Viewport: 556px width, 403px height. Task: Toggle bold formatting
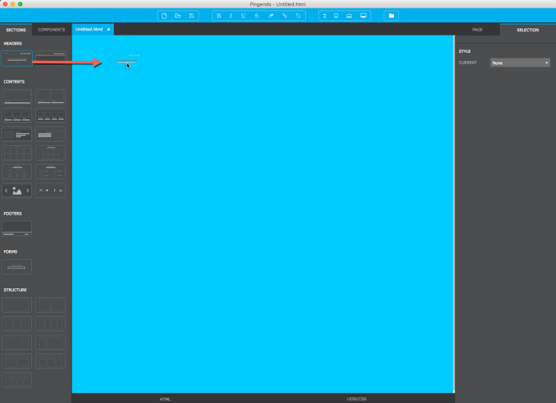[x=219, y=15]
